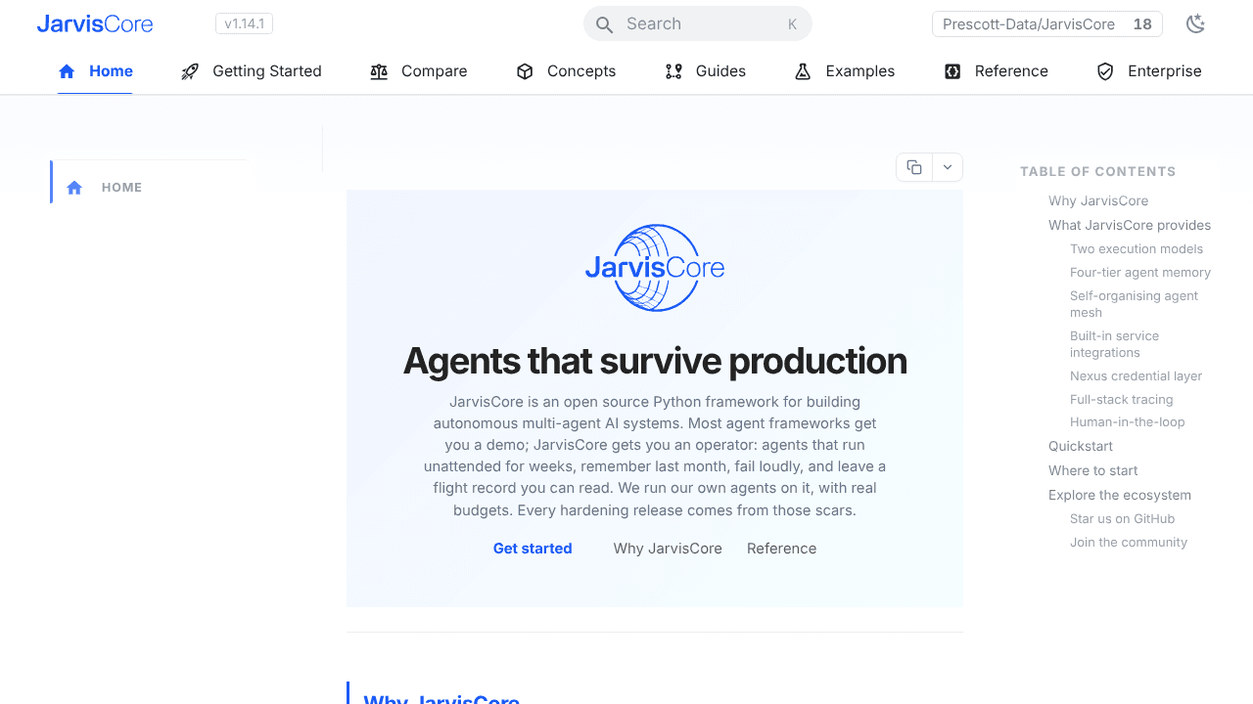Jump to Star us on GitHub section
This screenshot has width=1253, height=704.
(1122, 519)
